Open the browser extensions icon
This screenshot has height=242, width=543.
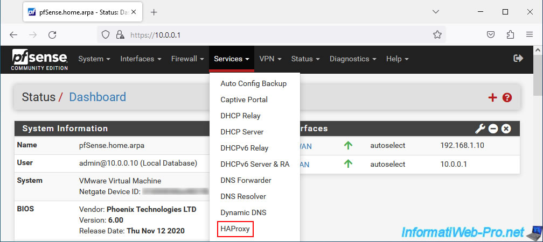tap(510, 34)
